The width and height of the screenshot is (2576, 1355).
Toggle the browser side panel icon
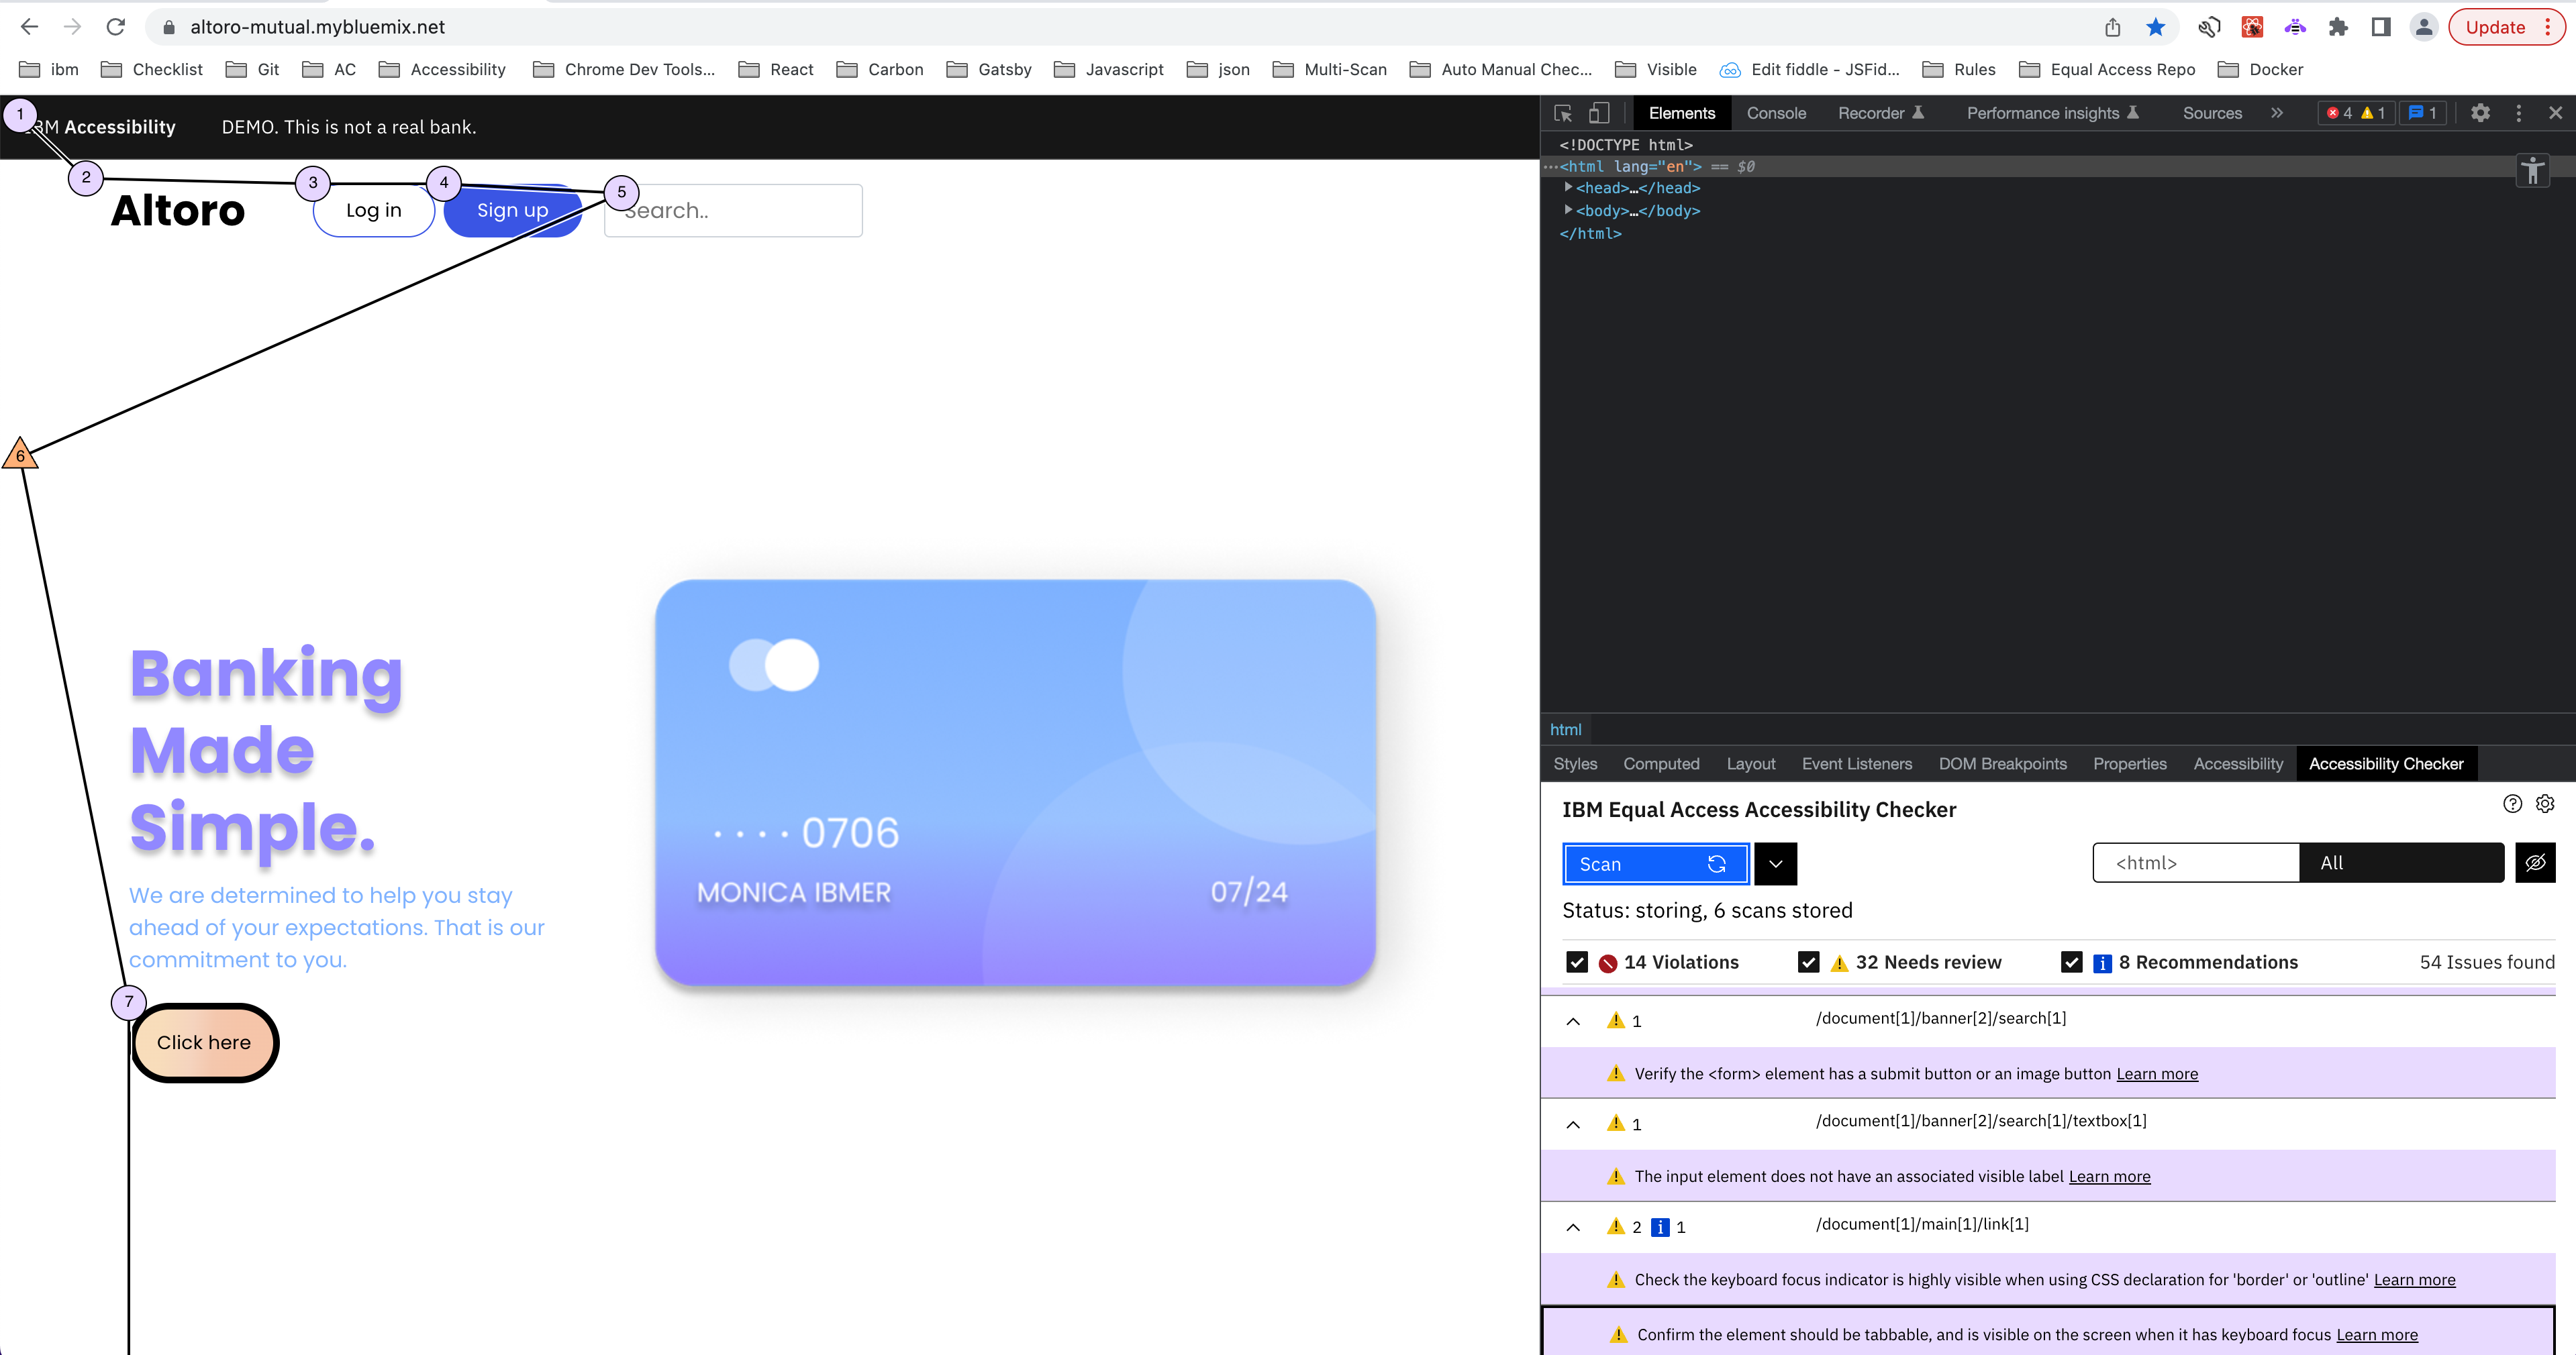tap(2381, 27)
